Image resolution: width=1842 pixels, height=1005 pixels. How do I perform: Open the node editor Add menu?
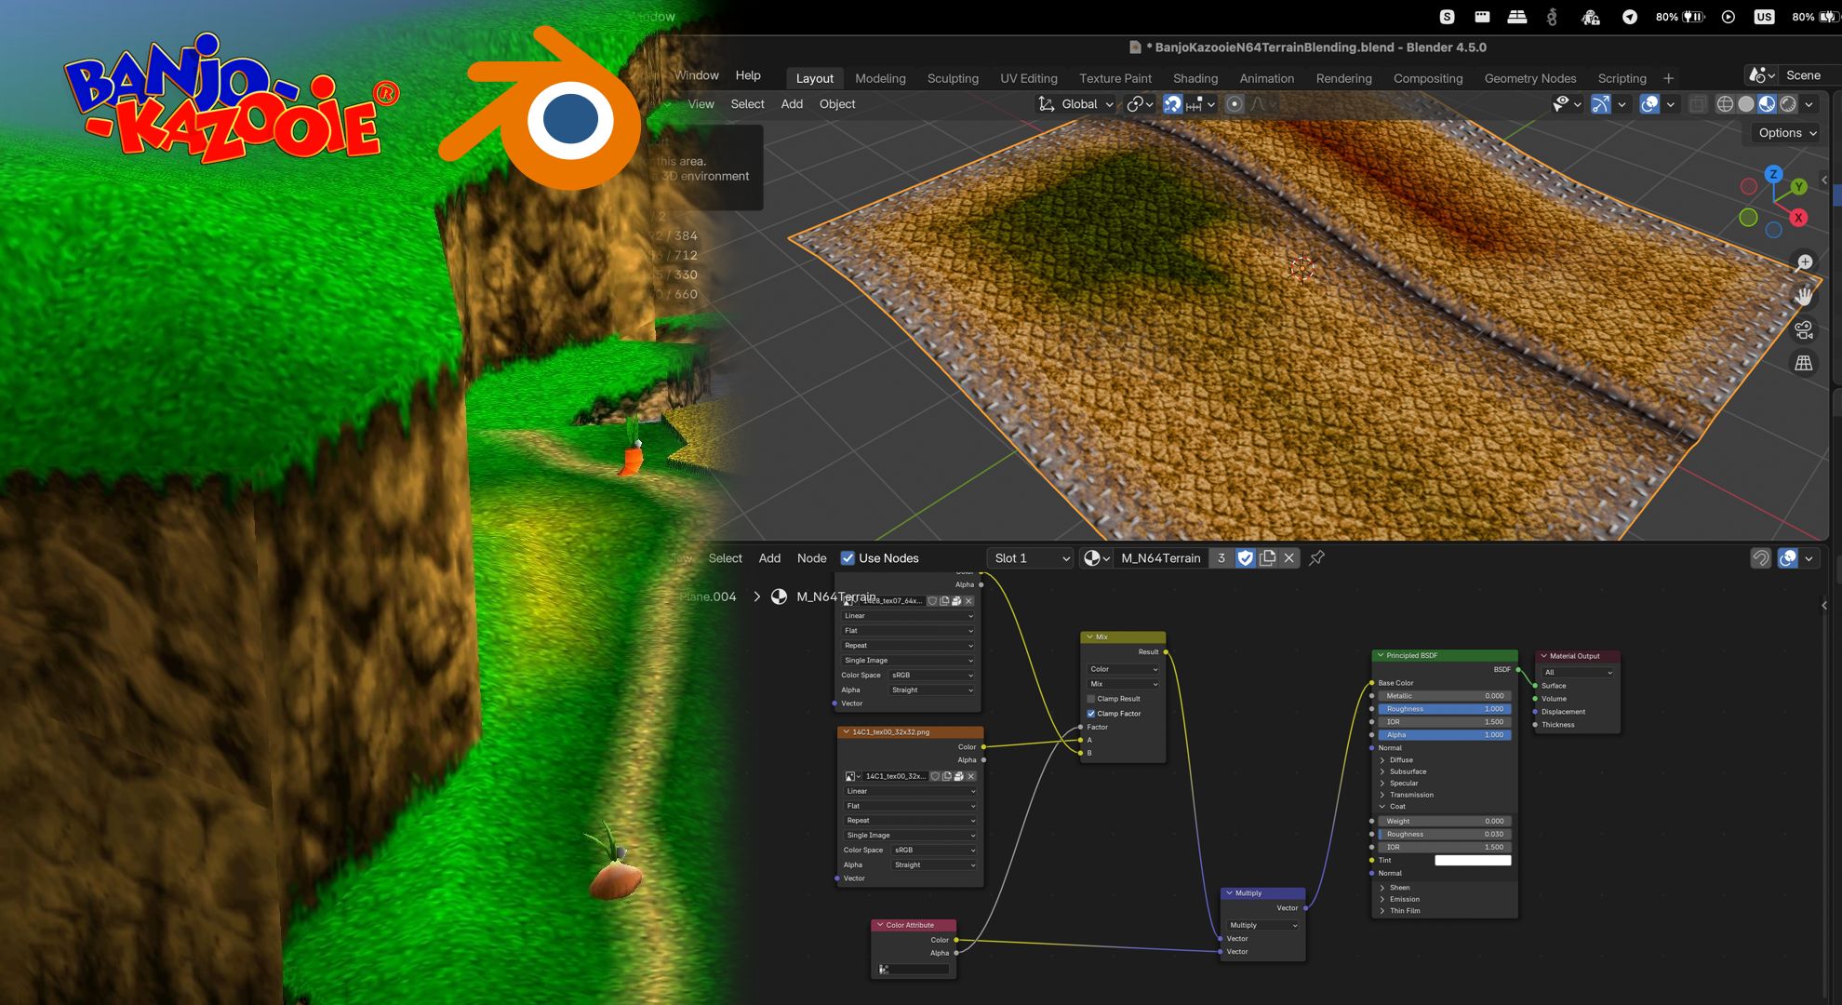click(x=769, y=558)
